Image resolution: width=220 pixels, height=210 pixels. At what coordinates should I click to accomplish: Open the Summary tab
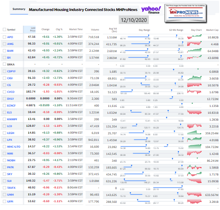(x=19, y=9)
